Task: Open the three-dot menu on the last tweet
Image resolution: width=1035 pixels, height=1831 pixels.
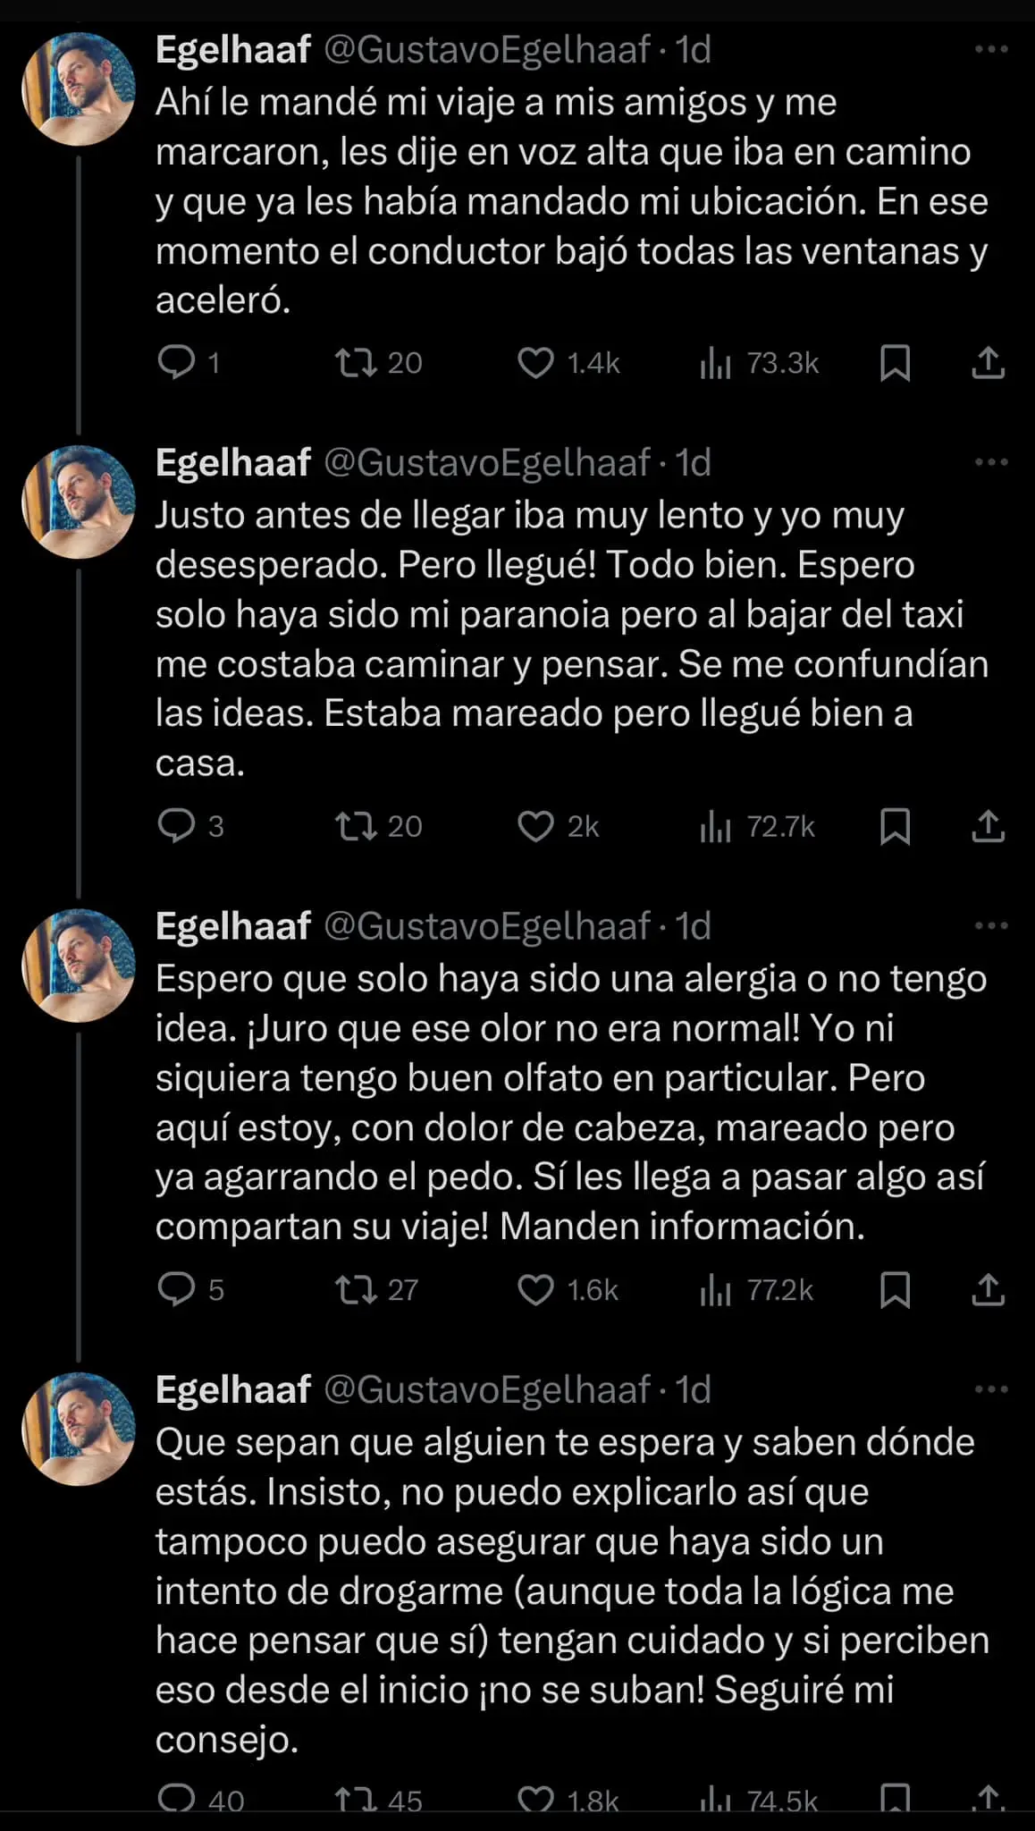Action: (x=990, y=1389)
